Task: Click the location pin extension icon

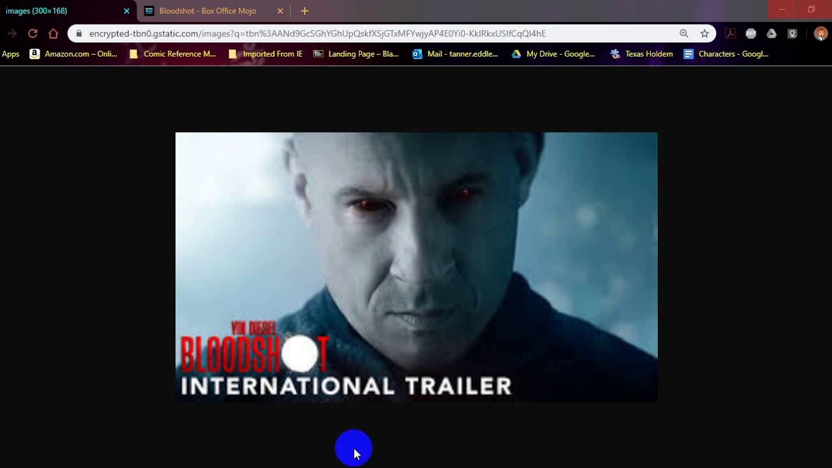Action: click(792, 34)
